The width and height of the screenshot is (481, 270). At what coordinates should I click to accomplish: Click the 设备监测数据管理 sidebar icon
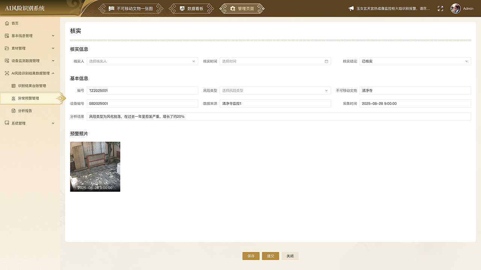7,61
